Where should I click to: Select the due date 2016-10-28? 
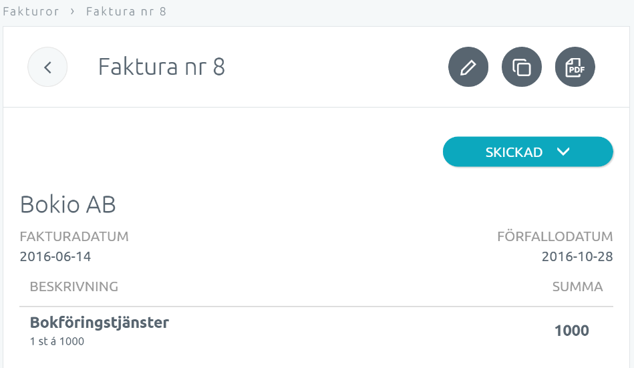[x=577, y=256]
